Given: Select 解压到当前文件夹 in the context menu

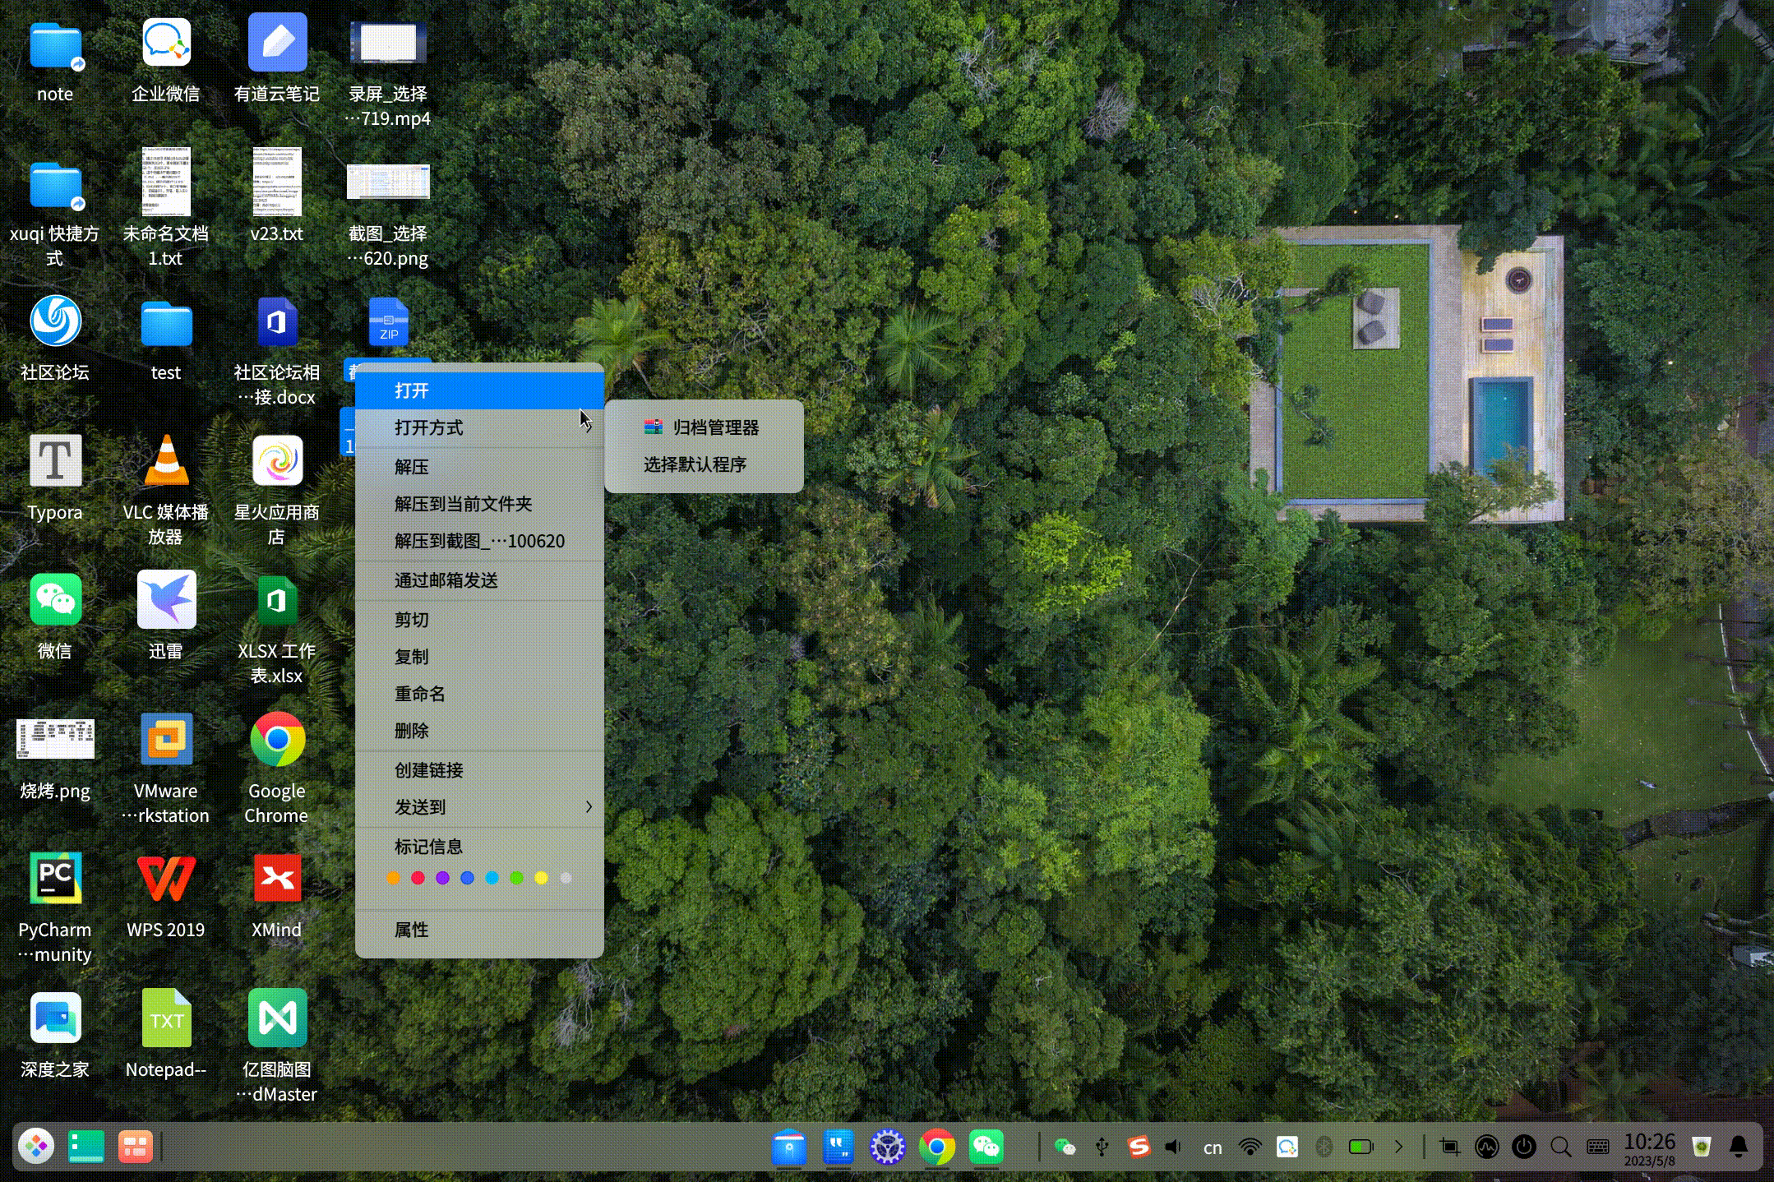Looking at the screenshot, I should pos(463,504).
